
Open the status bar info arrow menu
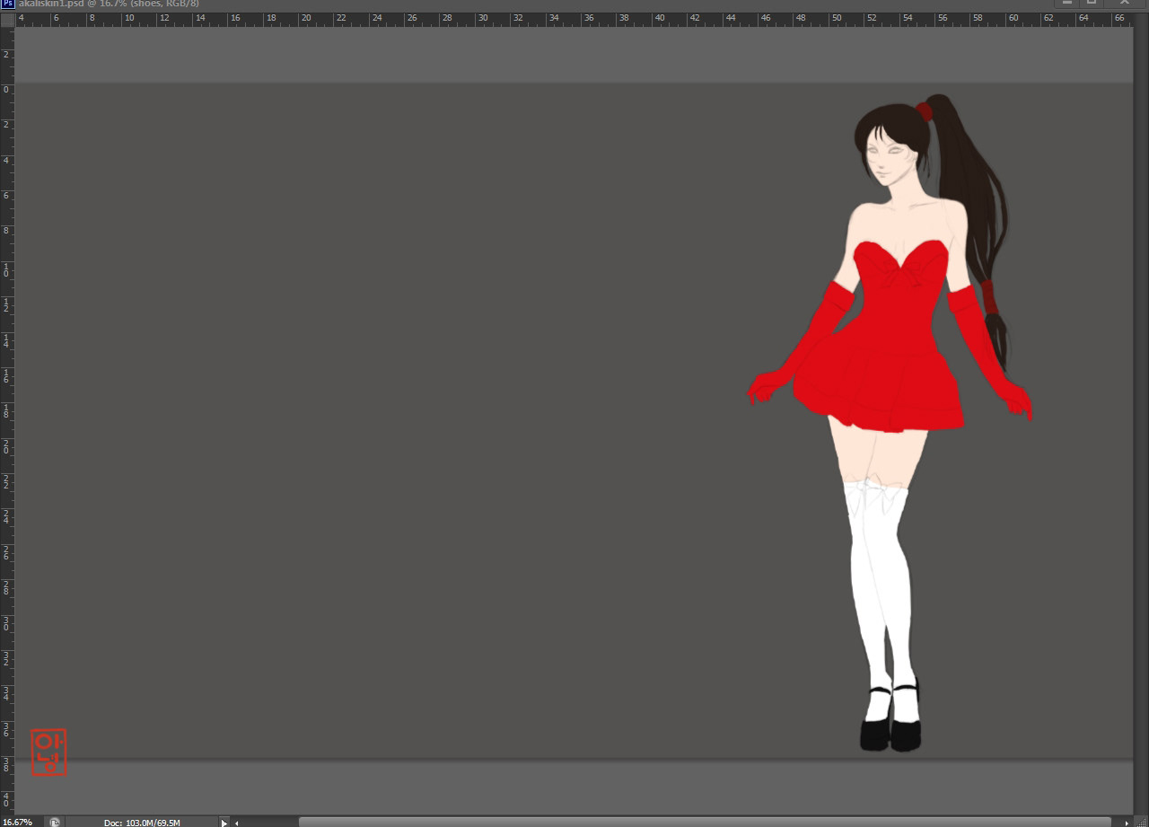click(x=224, y=822)
